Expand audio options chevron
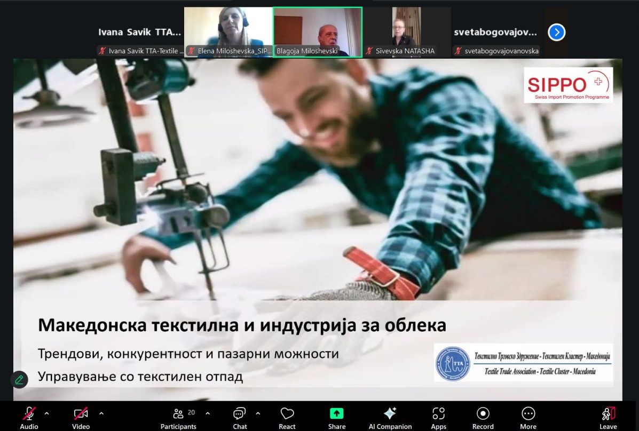Viewport: 639px width, 431px height. tap(46, 413)
